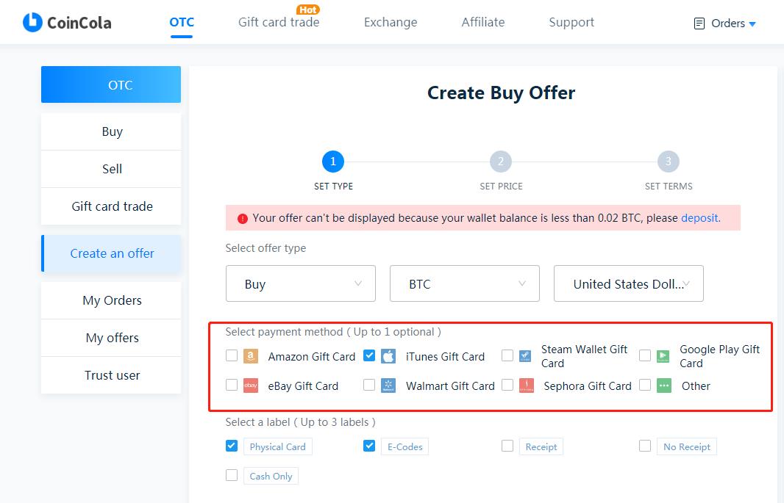Click the red warning alert icon
The image size is (784, 503).
tap(243, 219)
